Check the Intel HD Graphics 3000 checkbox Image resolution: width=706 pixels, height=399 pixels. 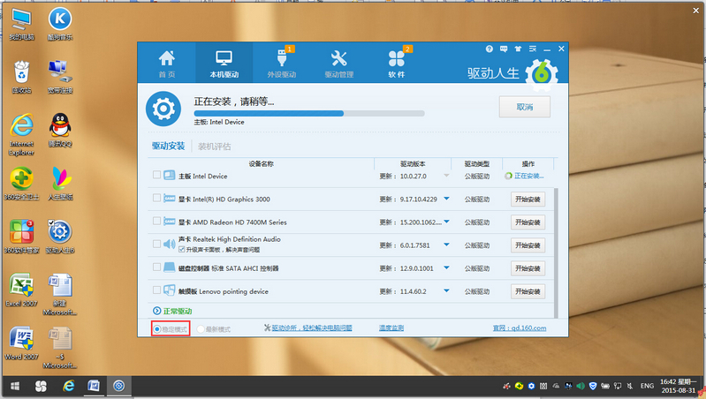coord(157,198)
